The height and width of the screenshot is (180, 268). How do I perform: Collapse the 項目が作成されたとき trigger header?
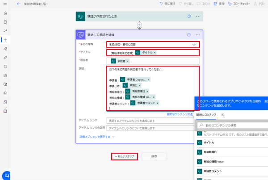[x=139, y=17]
